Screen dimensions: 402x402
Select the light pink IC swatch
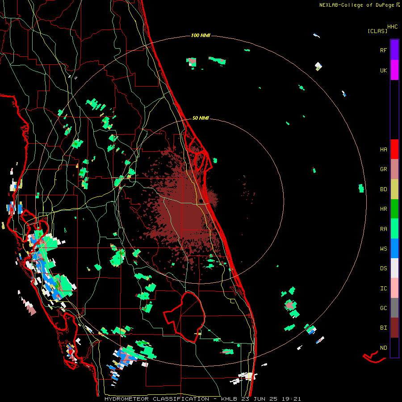tap(394, 288)
